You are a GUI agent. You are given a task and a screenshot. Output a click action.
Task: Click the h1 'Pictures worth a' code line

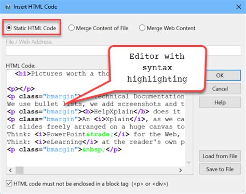[62, 74]
